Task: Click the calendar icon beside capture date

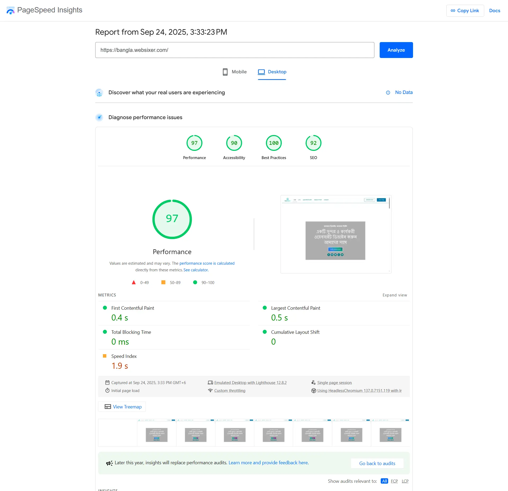Action: 107,382
